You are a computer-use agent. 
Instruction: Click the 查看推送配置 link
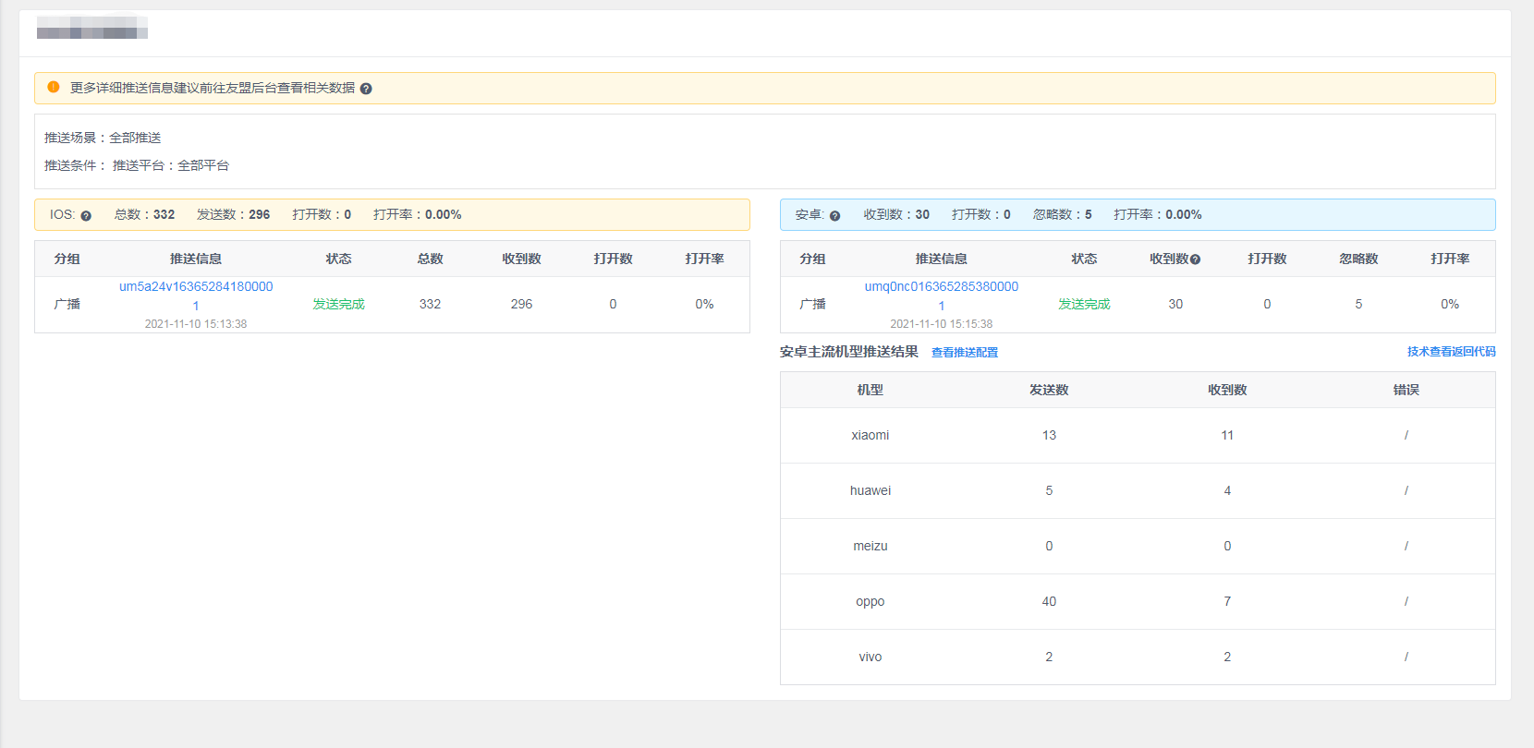tap(965, 352)
